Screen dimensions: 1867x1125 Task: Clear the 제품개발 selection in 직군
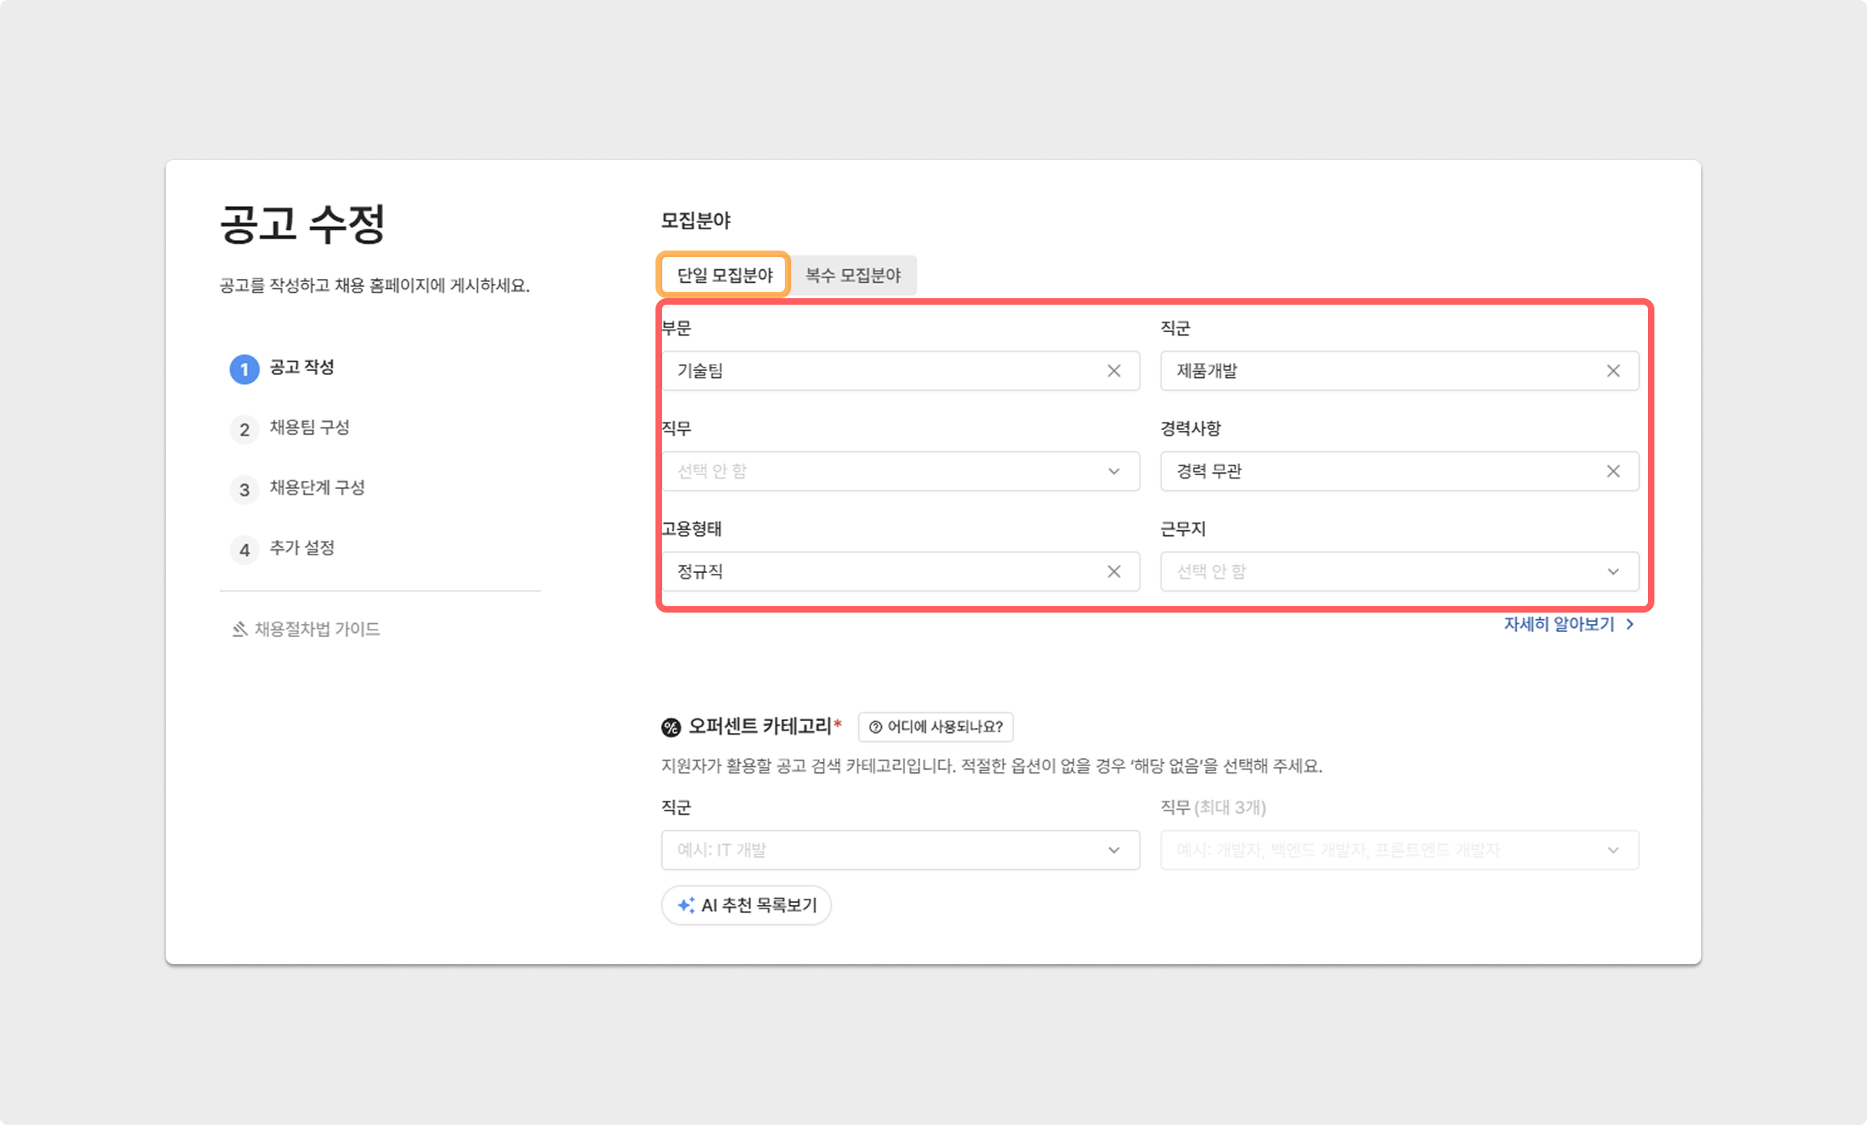point(1612,371)
